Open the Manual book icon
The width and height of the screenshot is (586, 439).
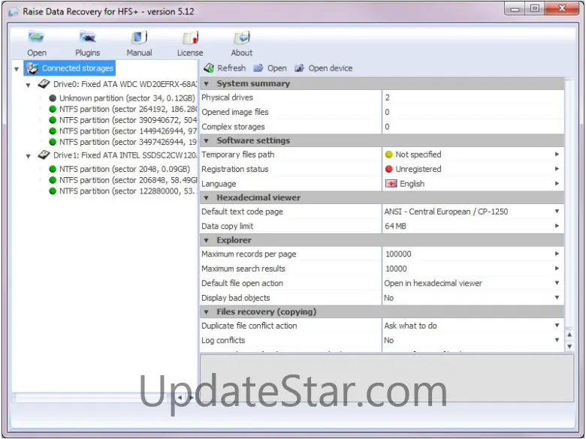139,38
